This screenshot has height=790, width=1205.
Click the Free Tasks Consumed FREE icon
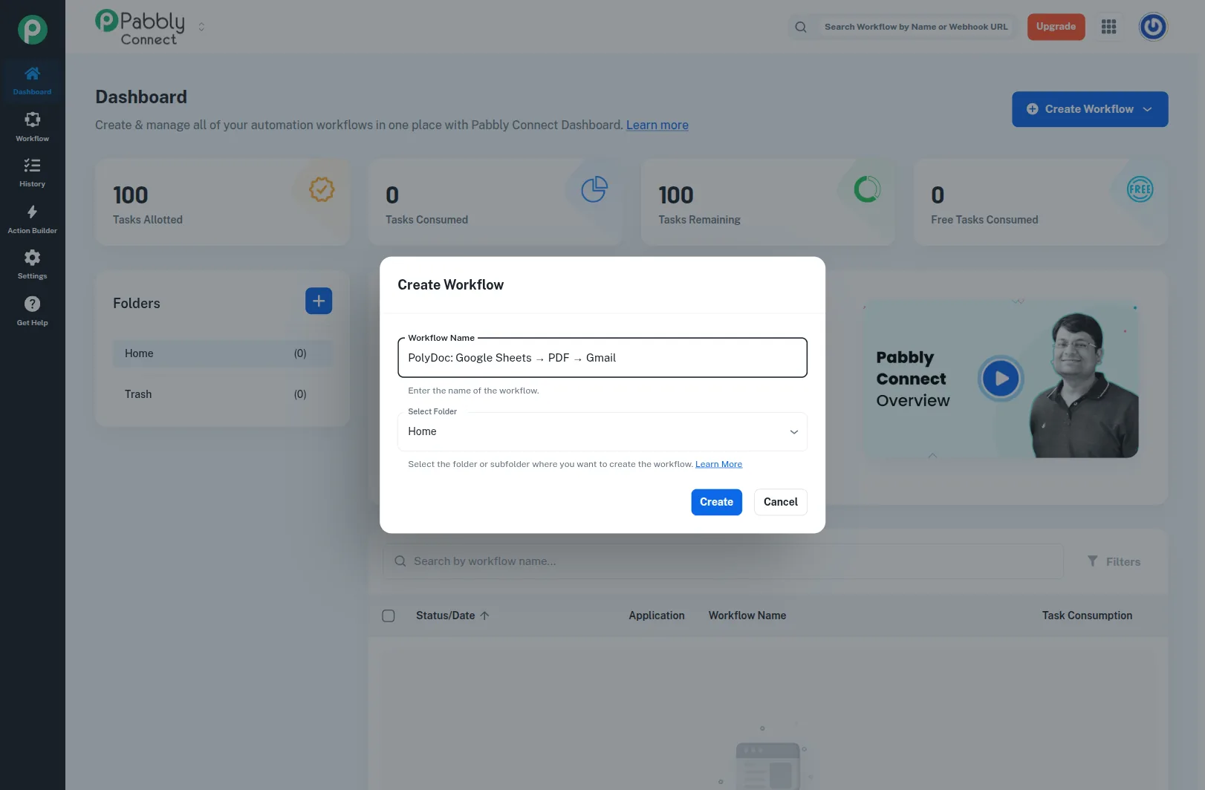click(1140, 189)
